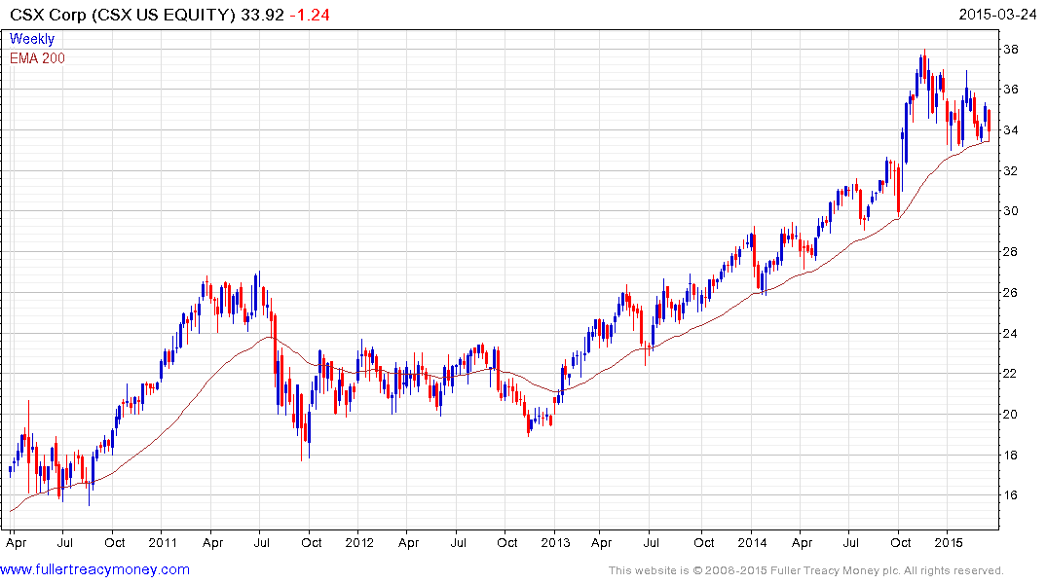Click the date 2015-03-24

997,15
